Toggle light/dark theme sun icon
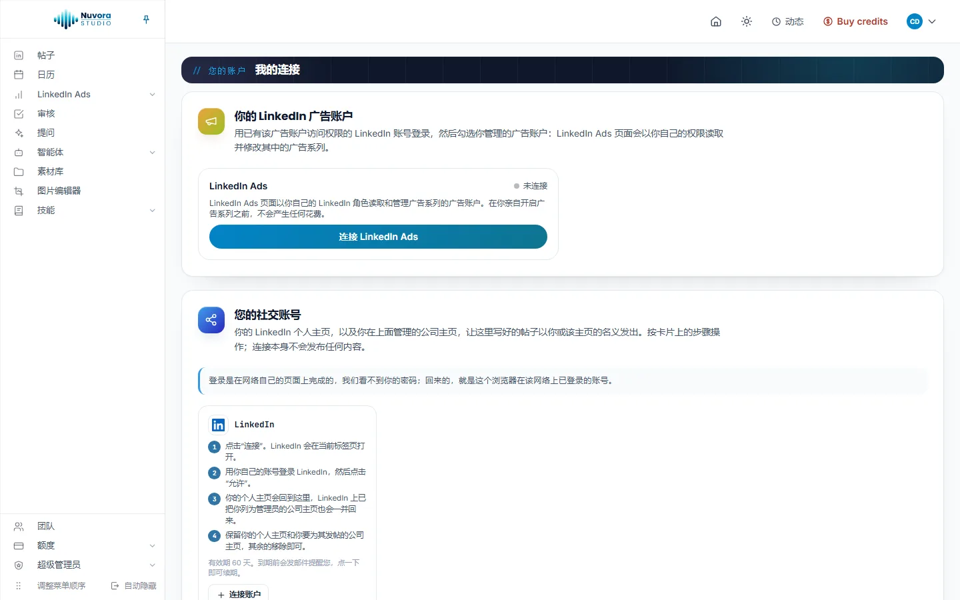 point(747,21)
